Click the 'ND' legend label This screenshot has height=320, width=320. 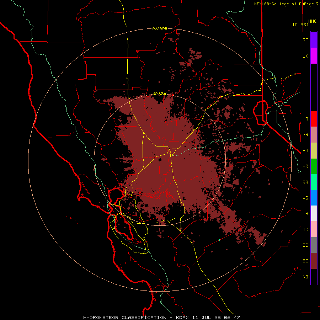point(305,277)
